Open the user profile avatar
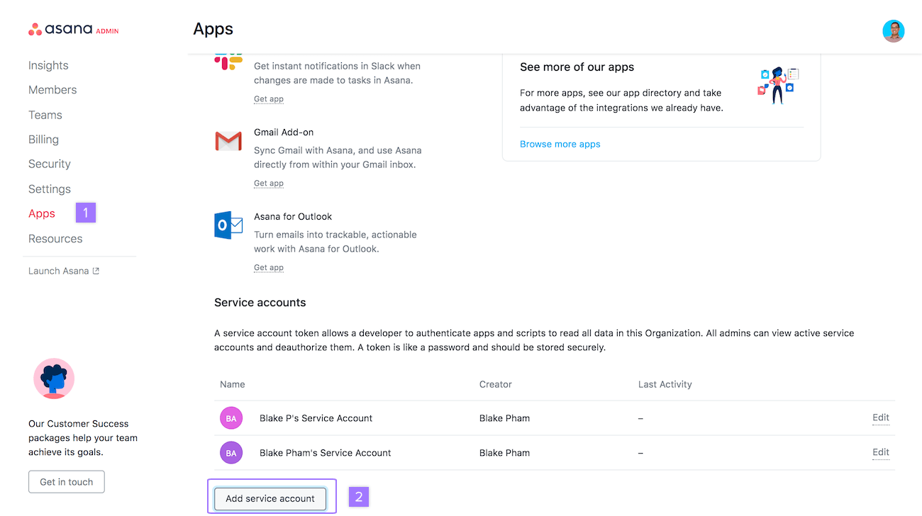The image size is (922, 516). point(893,30)
